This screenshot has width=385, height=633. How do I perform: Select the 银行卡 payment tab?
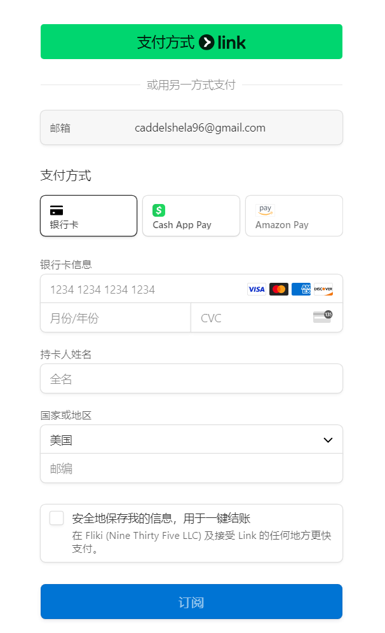coord(89,216)
